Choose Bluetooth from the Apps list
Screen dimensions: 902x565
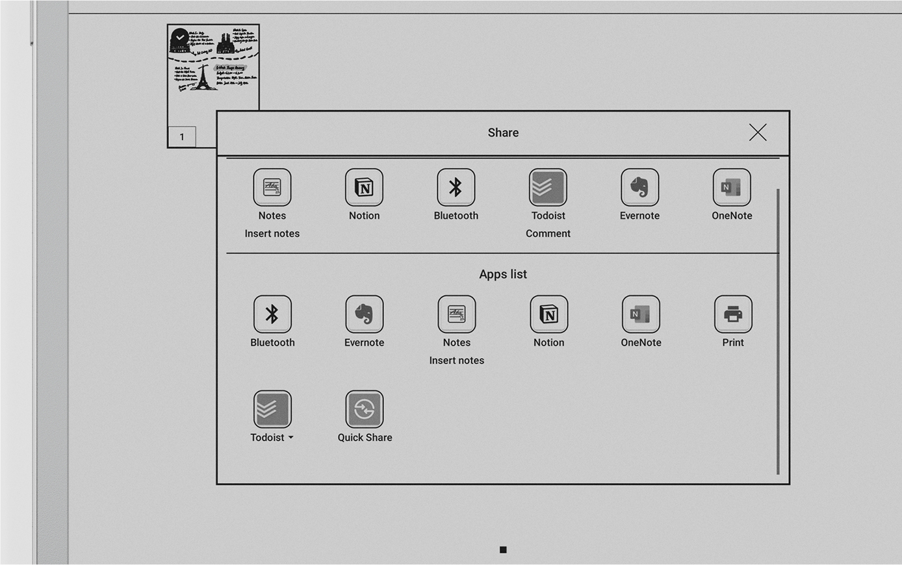(x=272, y=313)
